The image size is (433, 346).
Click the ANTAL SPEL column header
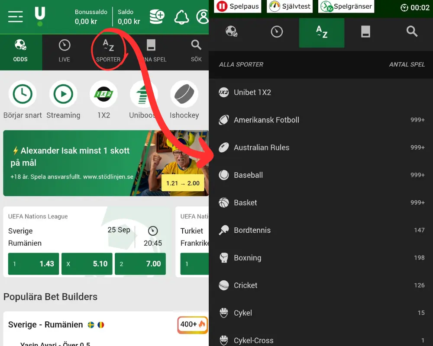pos(407,64)
